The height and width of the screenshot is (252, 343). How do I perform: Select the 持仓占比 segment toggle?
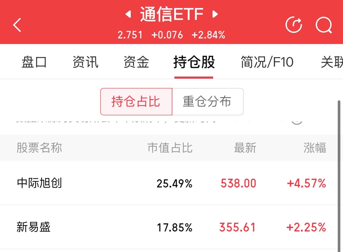(136, 102)
